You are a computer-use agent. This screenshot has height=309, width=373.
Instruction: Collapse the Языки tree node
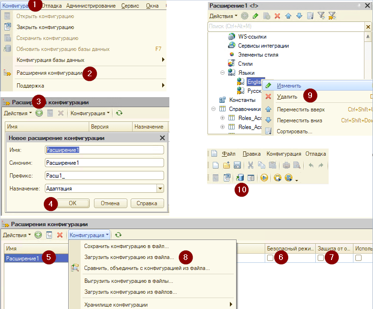click(x=222, y=73)
